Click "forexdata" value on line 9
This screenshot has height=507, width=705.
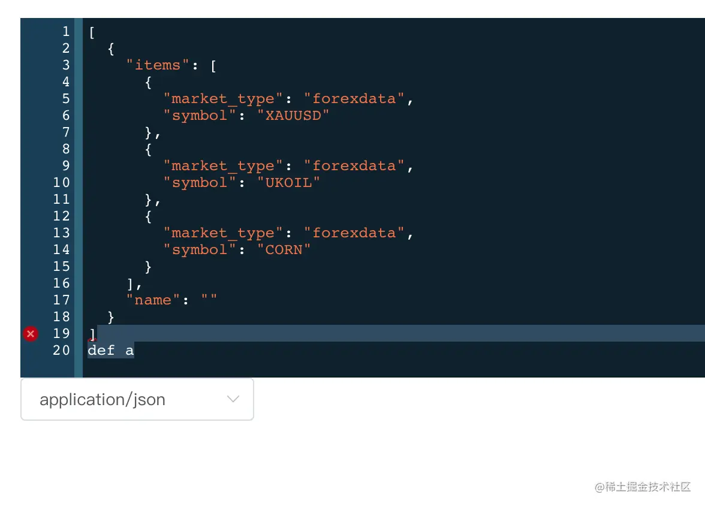354,166
